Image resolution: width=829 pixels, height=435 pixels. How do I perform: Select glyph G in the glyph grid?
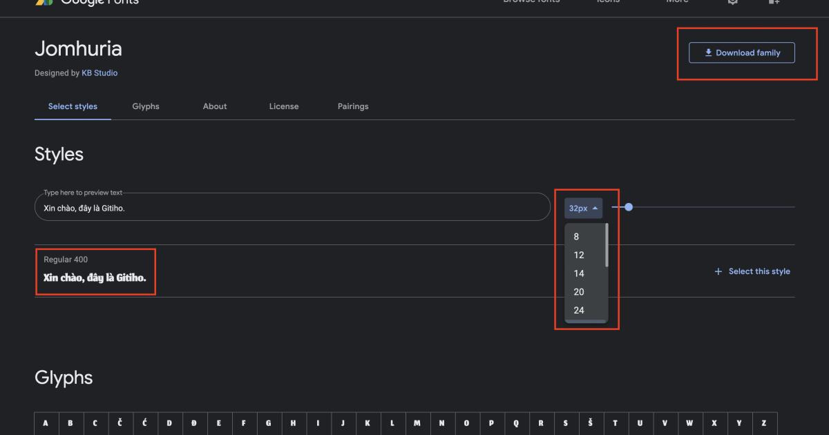pyautogui.click(x=269, y=423)
